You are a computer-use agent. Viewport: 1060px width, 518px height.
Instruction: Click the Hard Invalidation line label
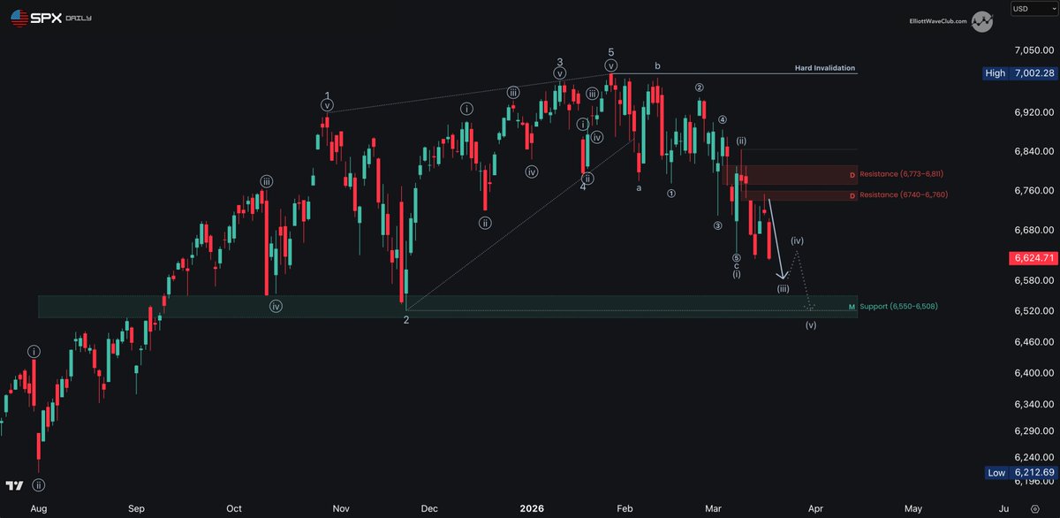824,68
